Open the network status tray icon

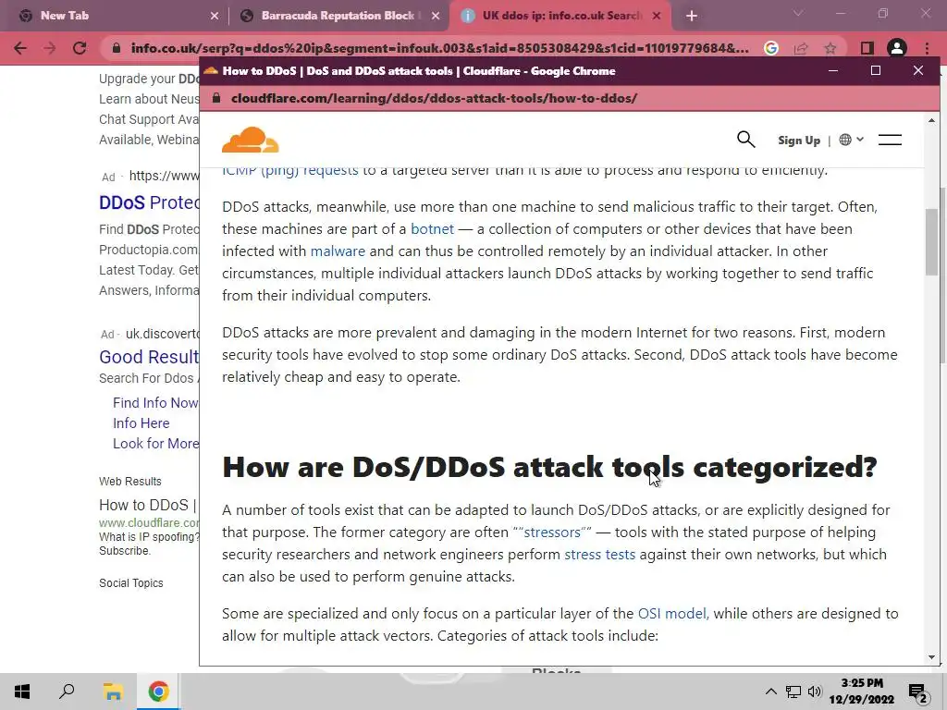(x=793, y=692)
